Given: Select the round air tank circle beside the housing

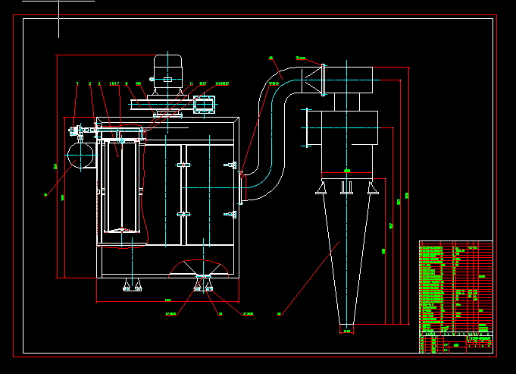Looking at the screenshot, I should [80, 155].
